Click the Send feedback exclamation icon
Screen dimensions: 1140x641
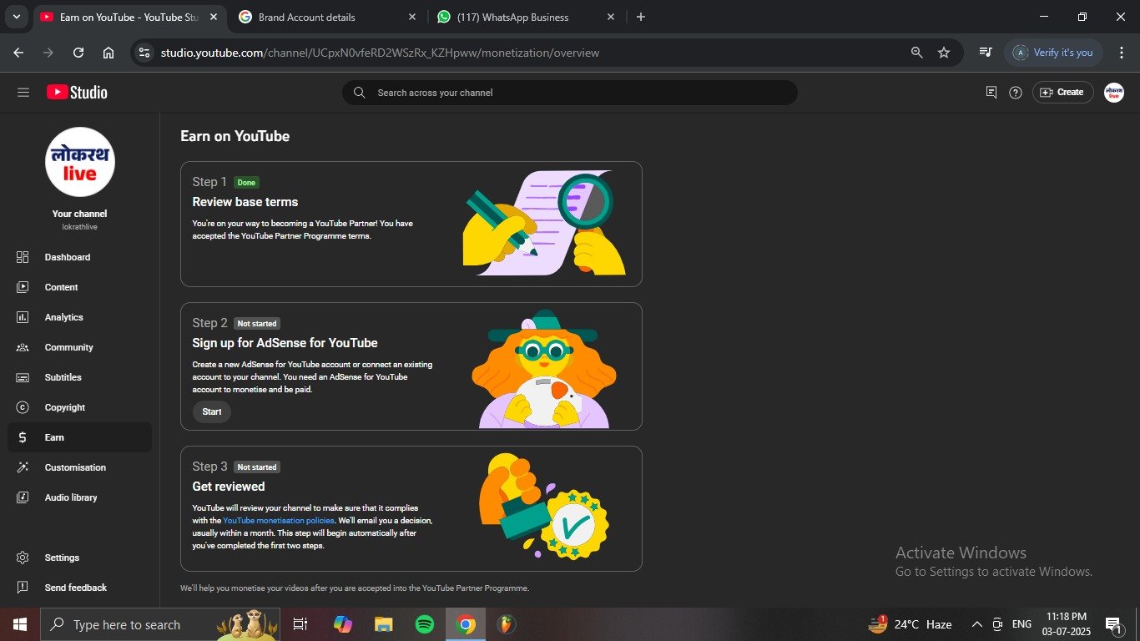[23, 588]
